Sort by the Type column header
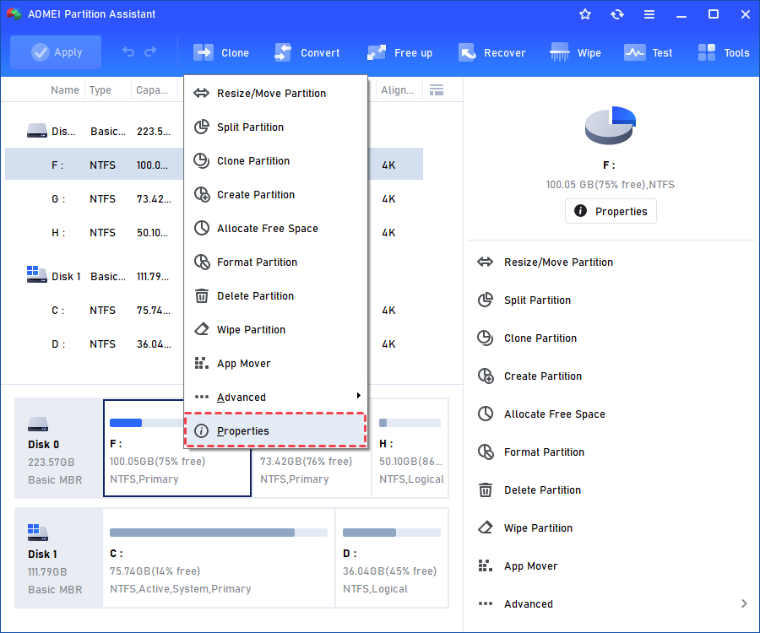Image resolution: width=760 pixels, height=633 pixels. [100, 90]
